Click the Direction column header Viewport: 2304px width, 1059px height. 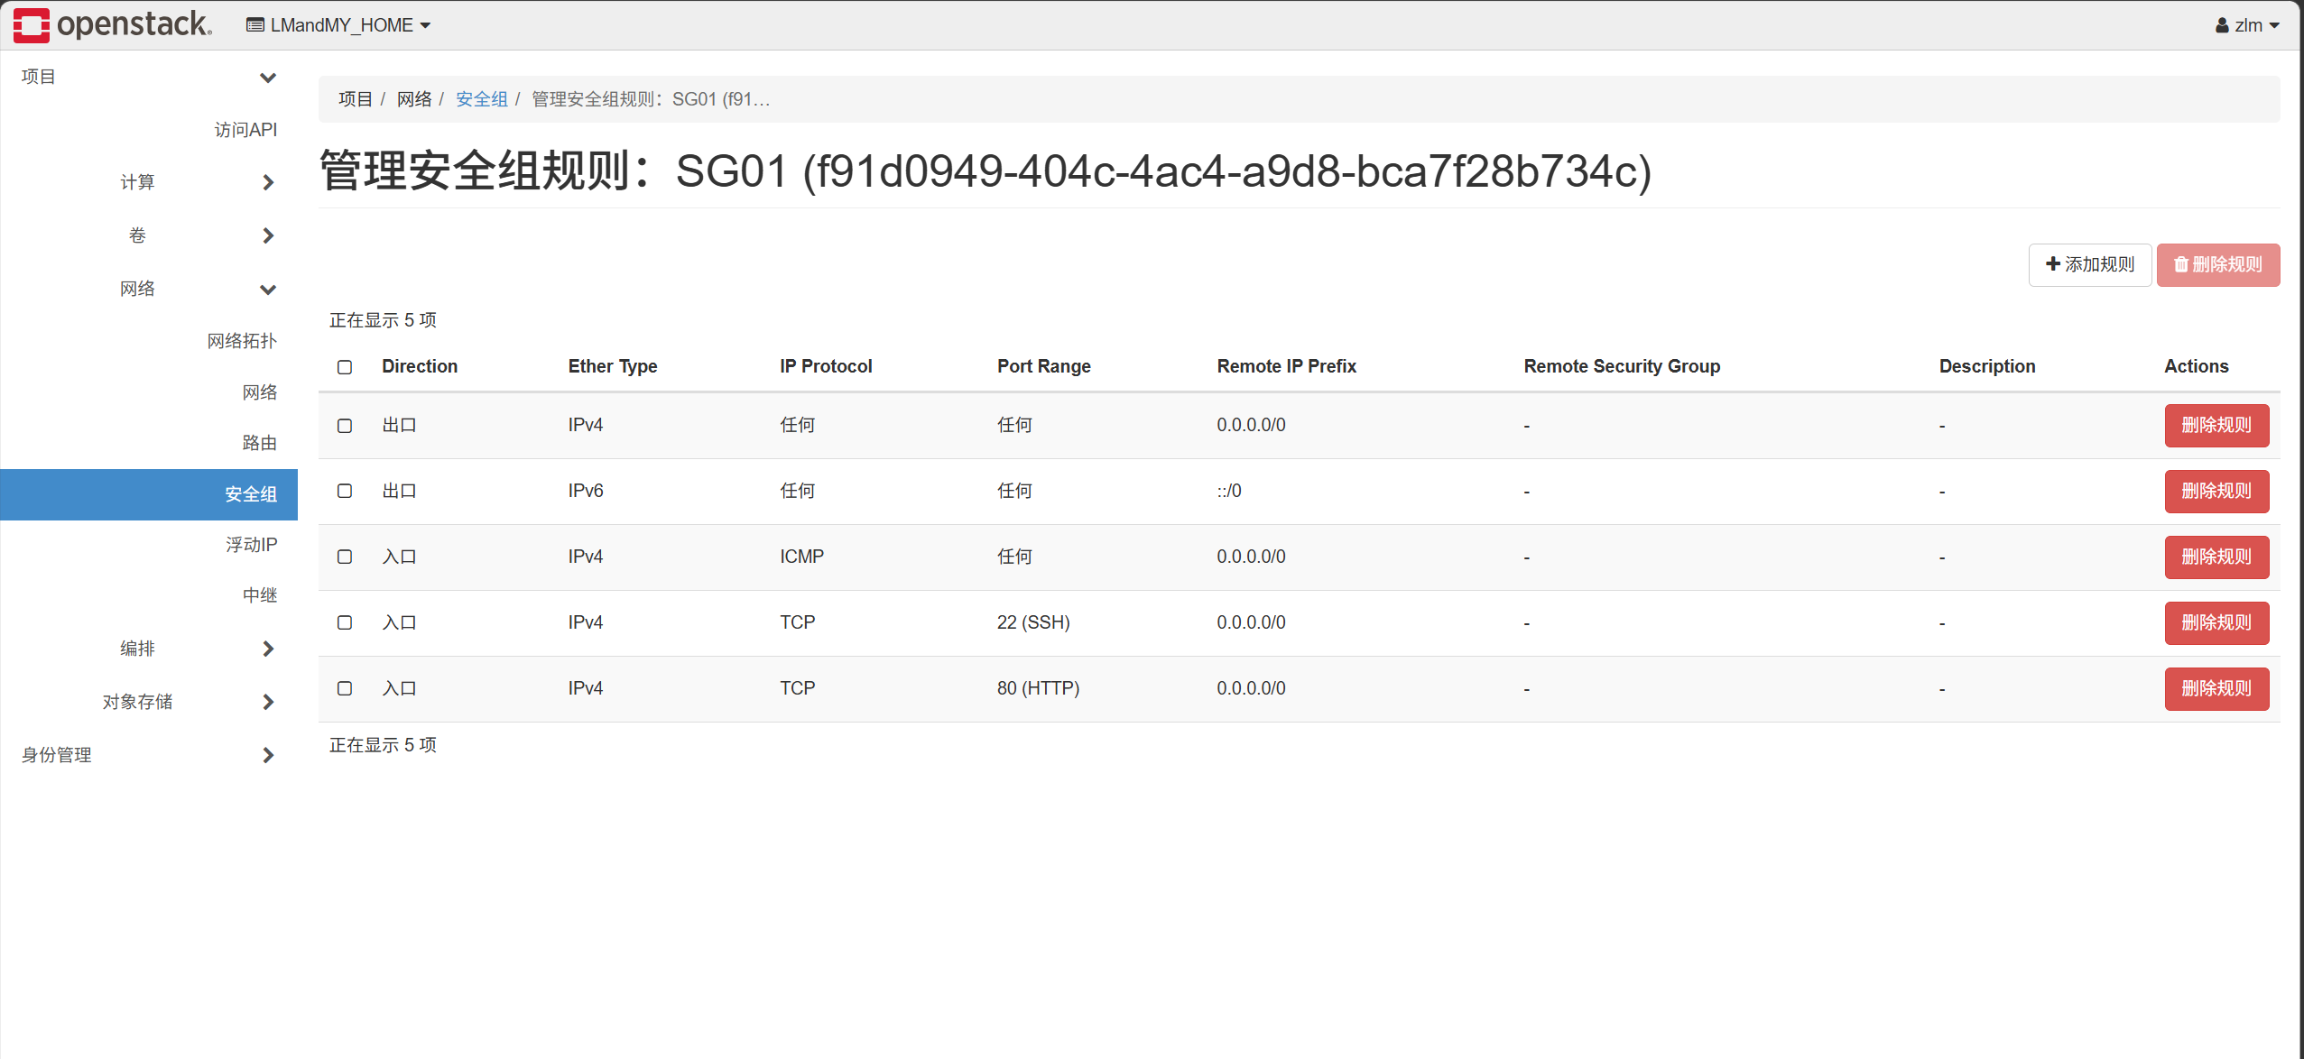pyautogui.click(x=420, y=366)
